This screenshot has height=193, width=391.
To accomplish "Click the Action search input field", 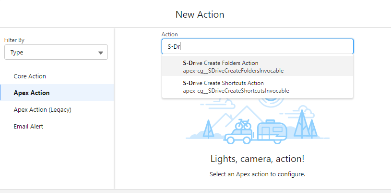I will [x=257, y=47].
